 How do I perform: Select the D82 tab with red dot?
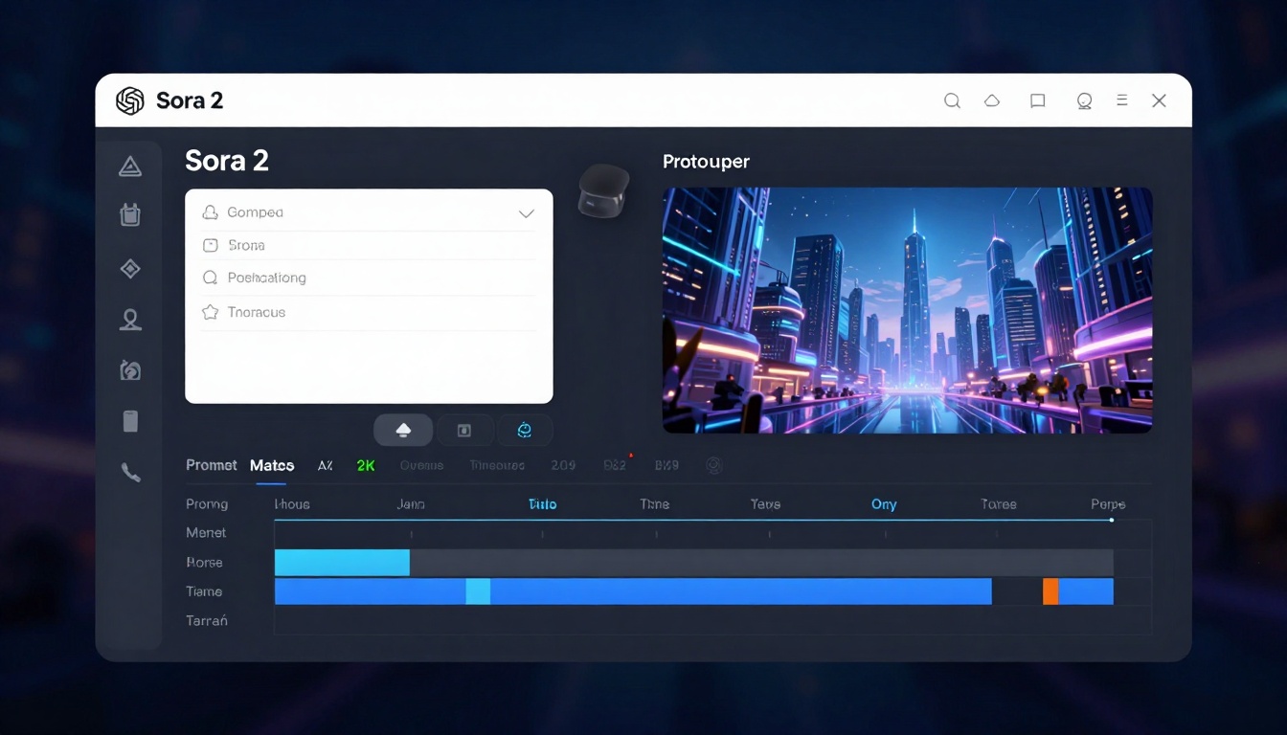(x=615, y=465)
